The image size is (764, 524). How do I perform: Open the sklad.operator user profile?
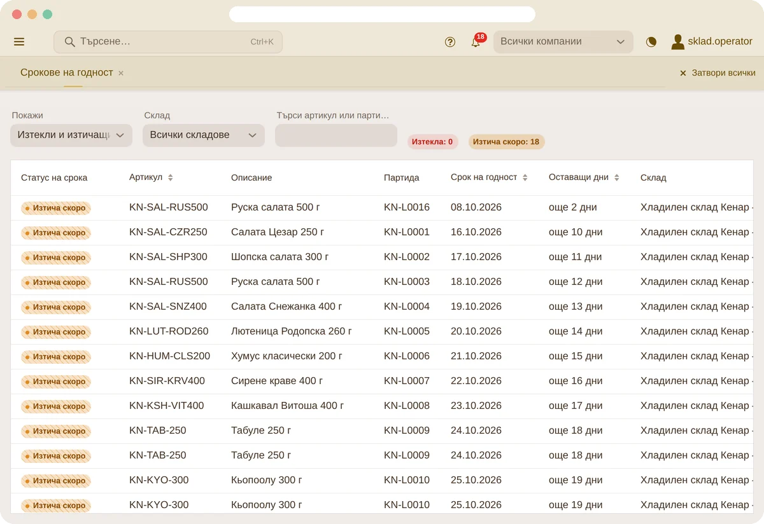point(712,42)
